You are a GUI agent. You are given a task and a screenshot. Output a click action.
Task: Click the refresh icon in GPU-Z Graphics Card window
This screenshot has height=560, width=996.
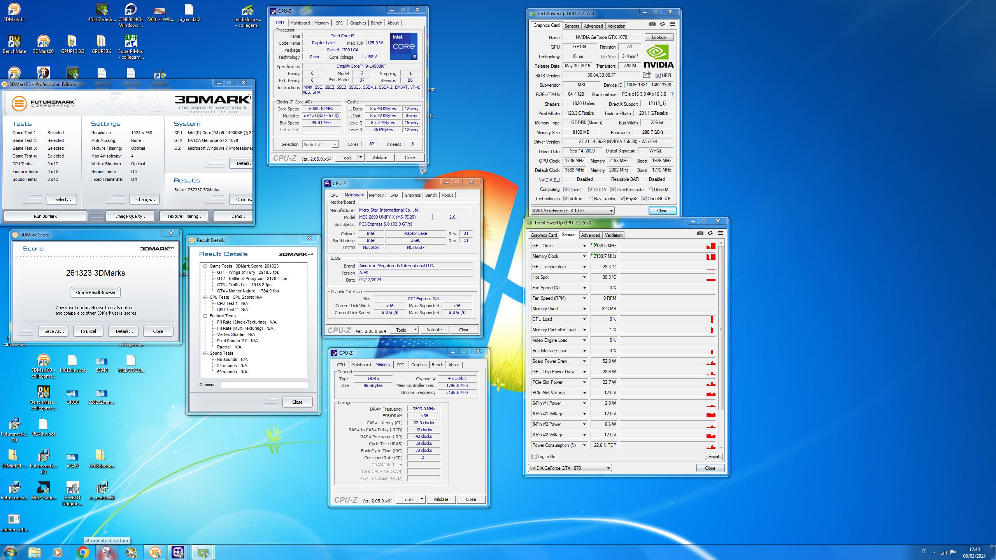[x=662, y=24]
